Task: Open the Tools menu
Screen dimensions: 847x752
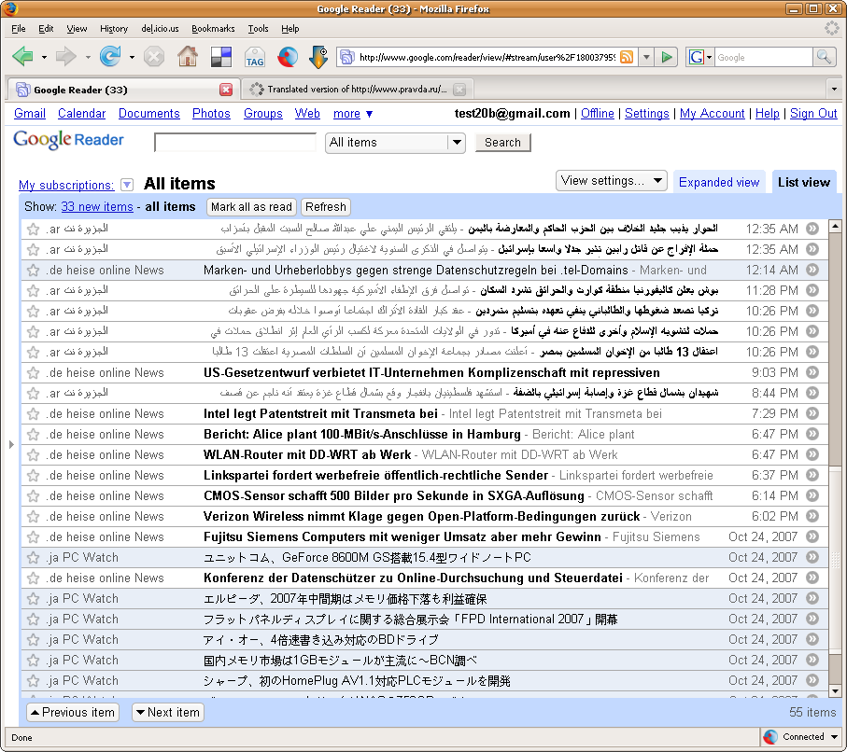Action: pos(258,29)
